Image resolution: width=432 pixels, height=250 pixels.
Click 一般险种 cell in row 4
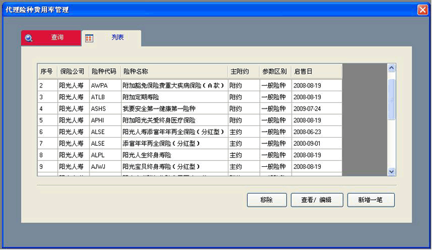click(x=276, y=109)
